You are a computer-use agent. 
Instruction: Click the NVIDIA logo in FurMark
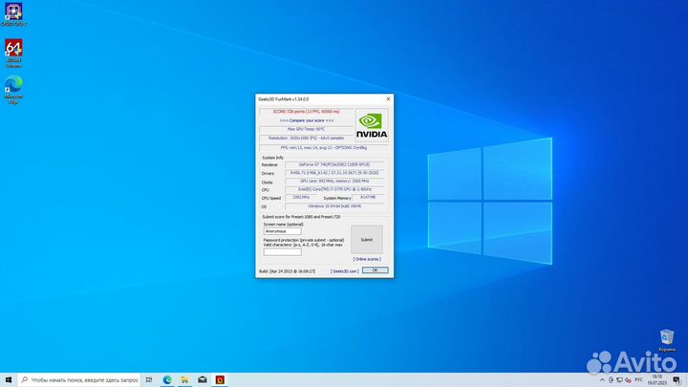coord(371,125)
